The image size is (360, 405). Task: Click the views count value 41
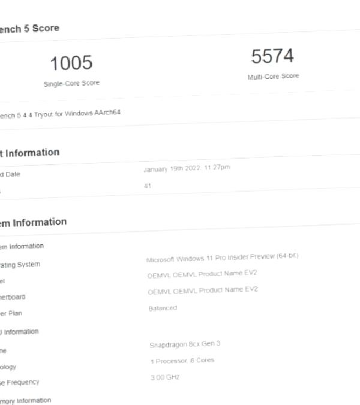coord(148,186)
